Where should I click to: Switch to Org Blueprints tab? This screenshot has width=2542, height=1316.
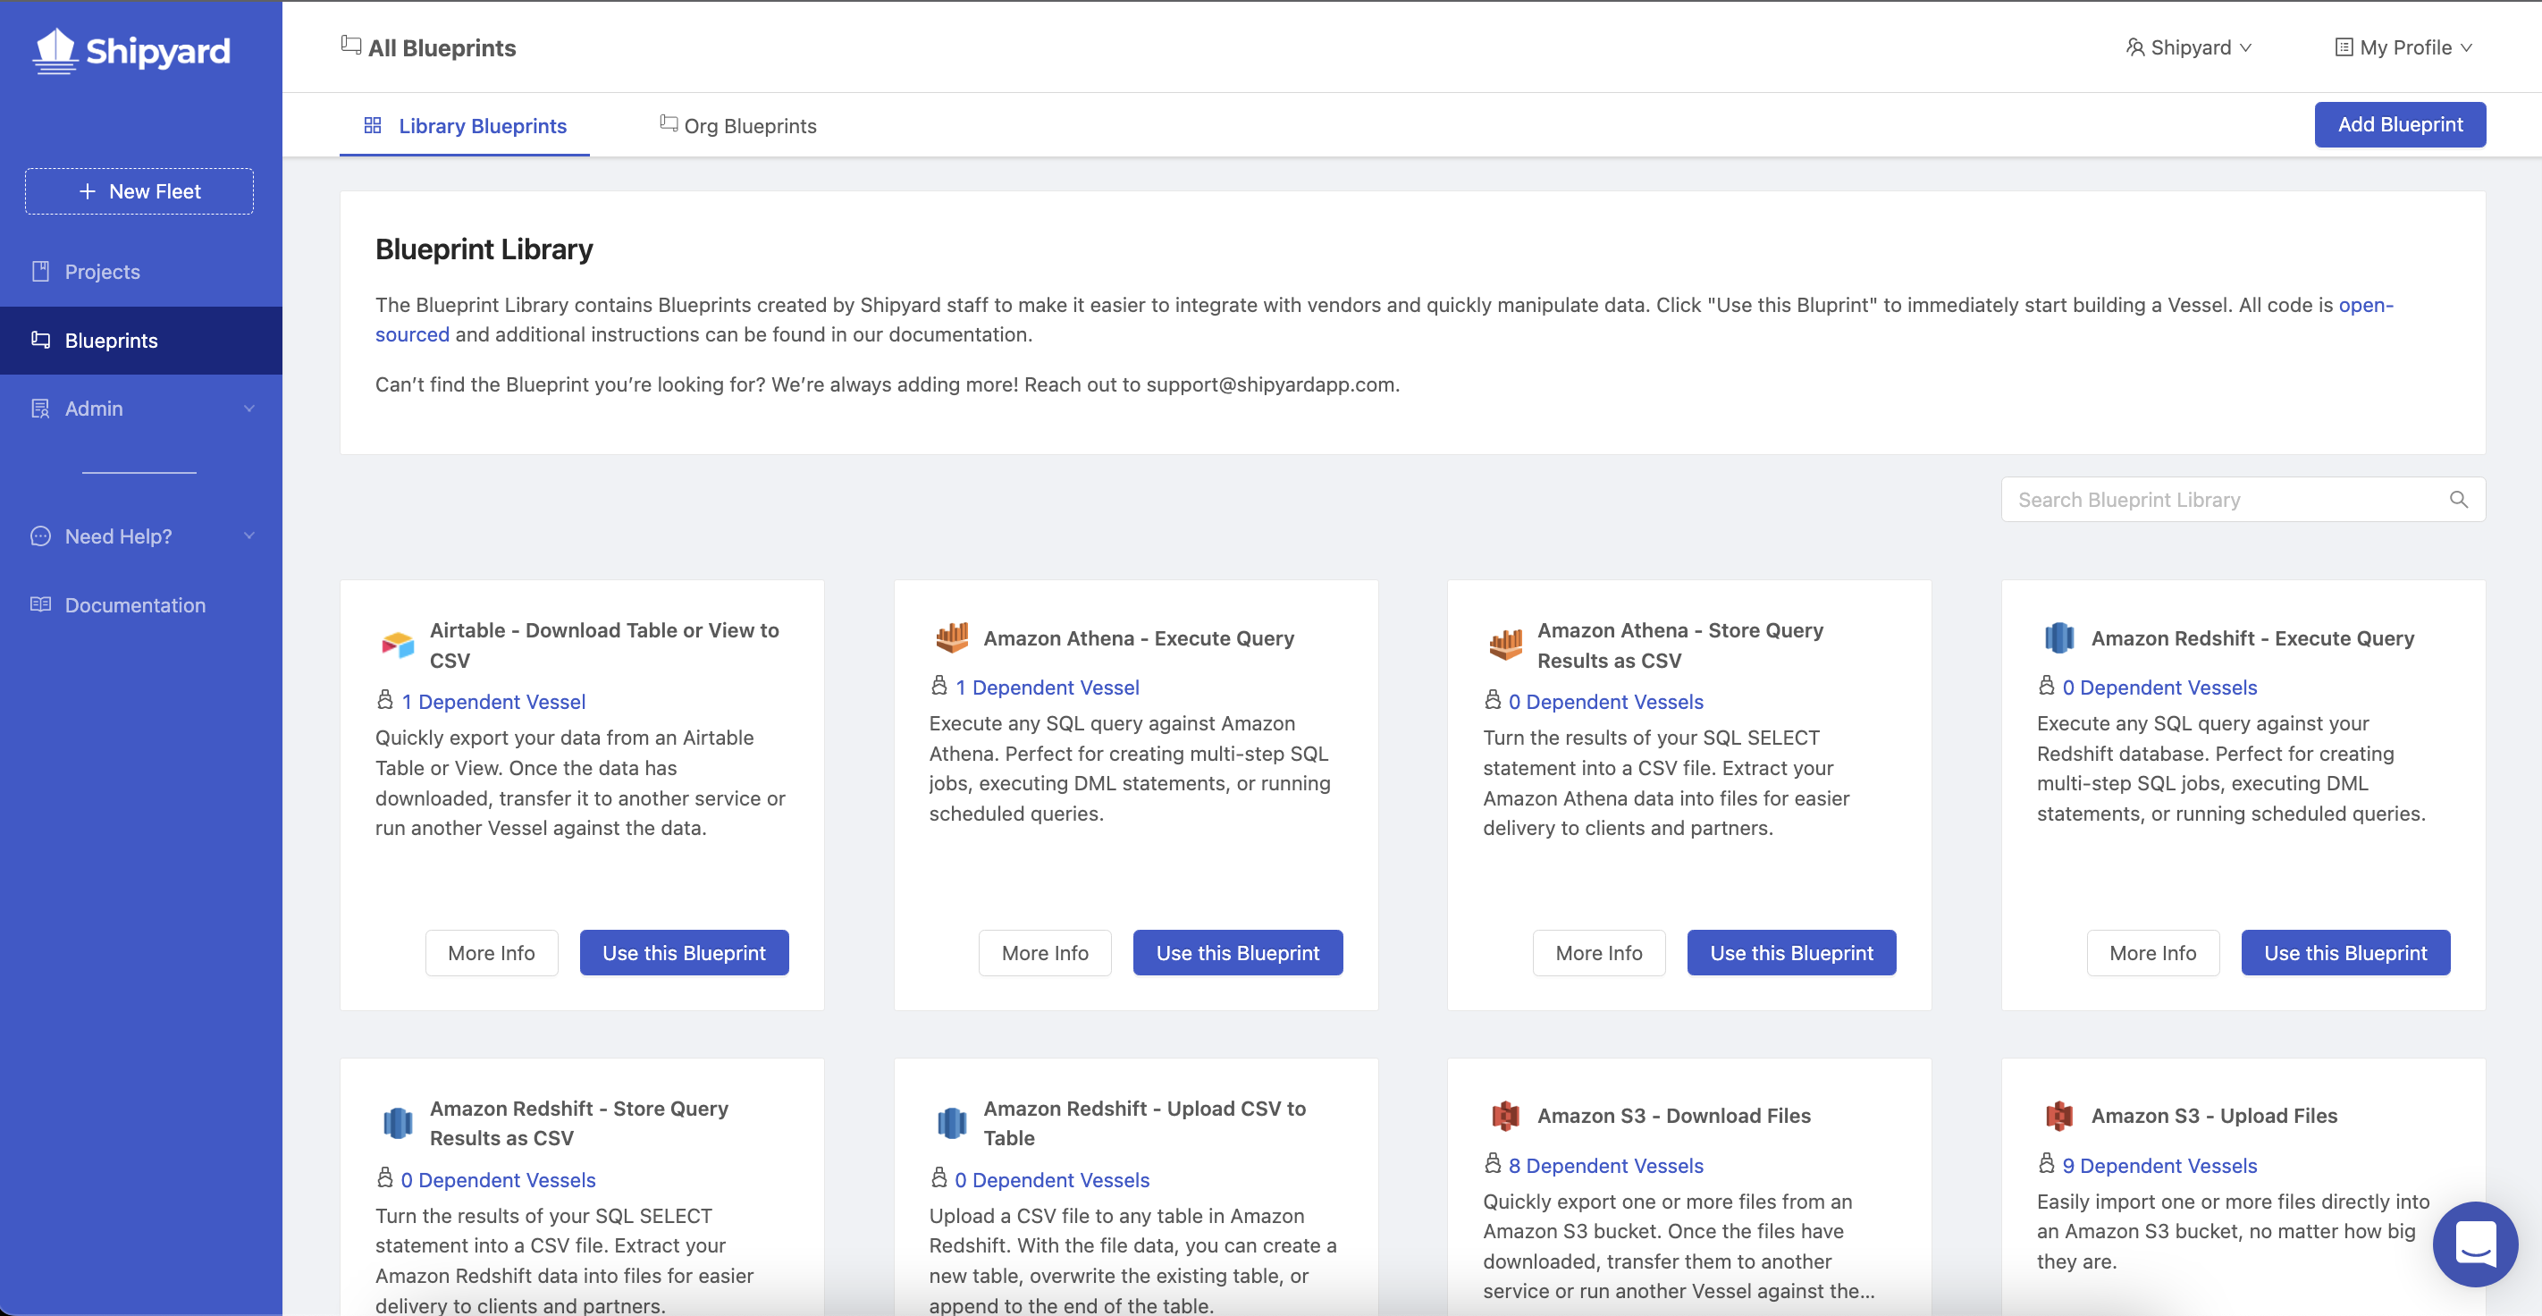coord(738,126)
